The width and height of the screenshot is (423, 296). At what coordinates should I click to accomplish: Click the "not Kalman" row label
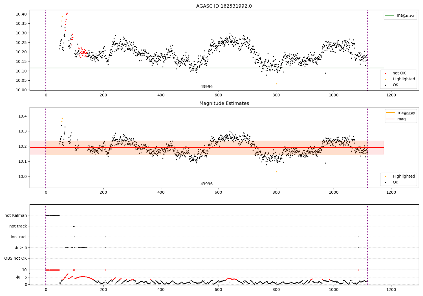tap(16, 215)
